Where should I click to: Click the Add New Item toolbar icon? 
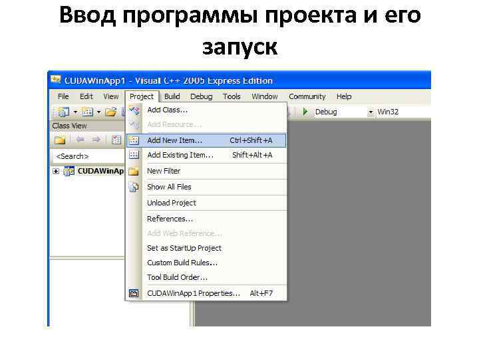pos(88,112)
